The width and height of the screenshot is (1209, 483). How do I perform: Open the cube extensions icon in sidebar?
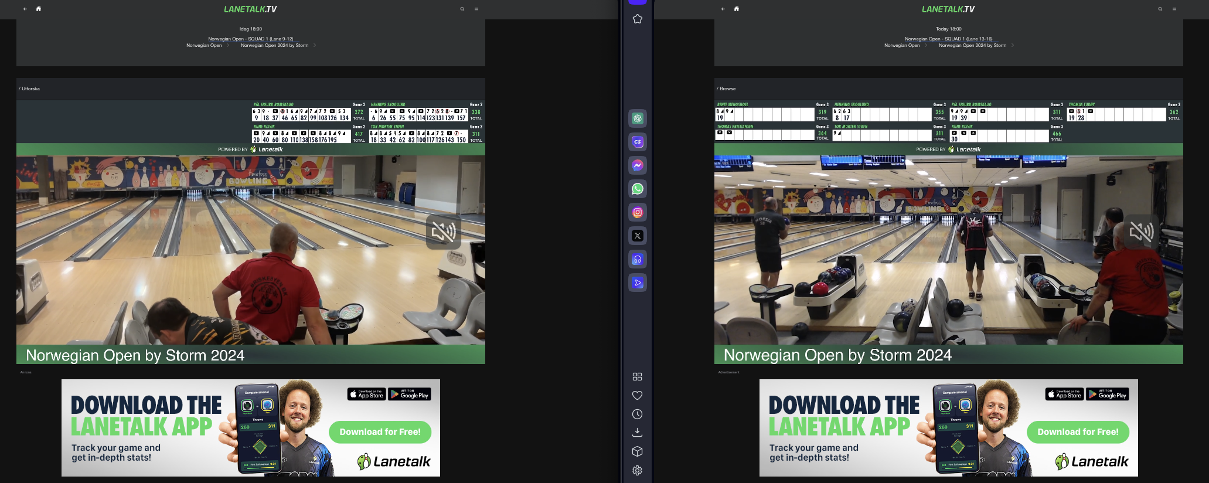click(x=638, y=451)
